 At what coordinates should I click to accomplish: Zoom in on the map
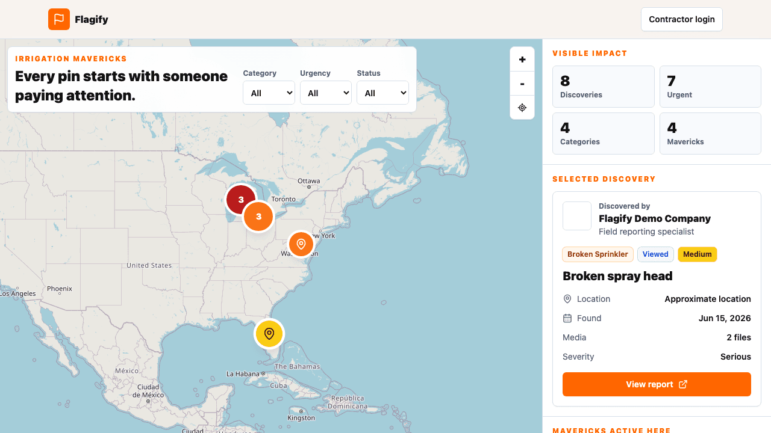click(522, 60)
